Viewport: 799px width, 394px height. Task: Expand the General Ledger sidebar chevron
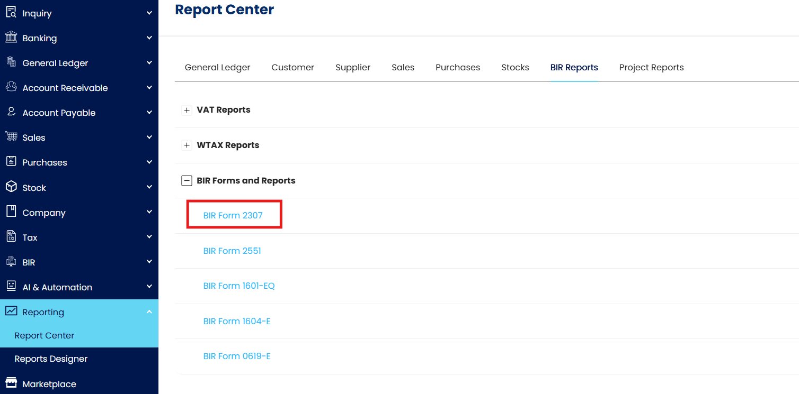pyautogui.click(x=149, y=62)
